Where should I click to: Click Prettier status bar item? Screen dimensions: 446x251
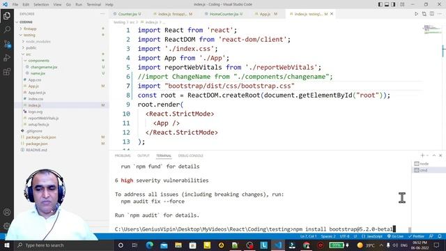pos(417,236)
